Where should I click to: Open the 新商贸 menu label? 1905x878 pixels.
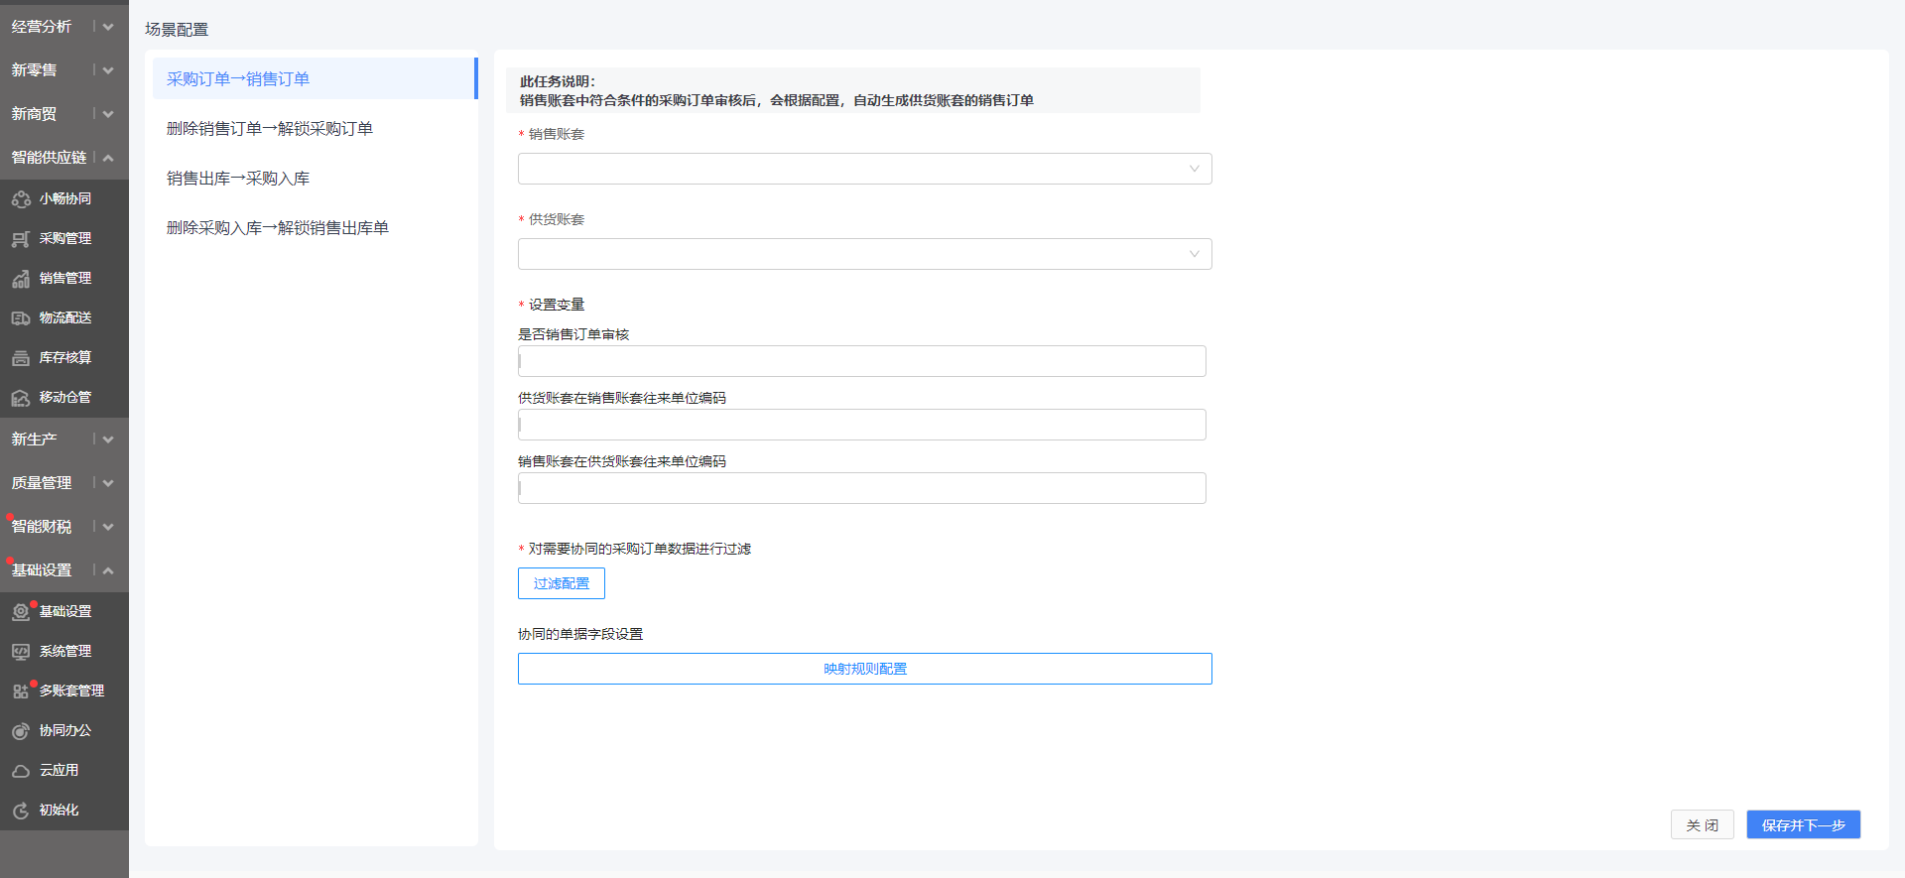pyautogui.click(x=35, y=114)
